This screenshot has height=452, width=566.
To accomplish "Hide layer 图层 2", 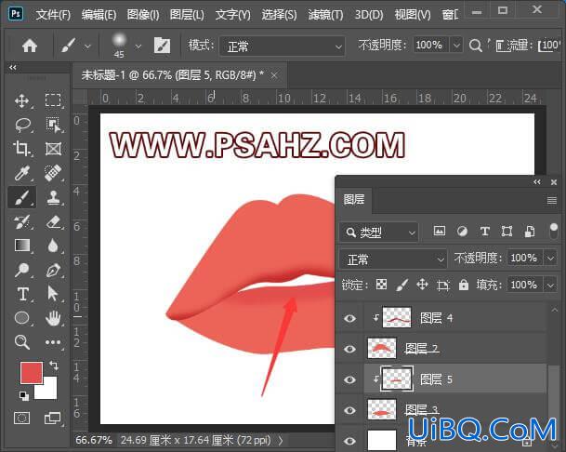I will pyautogui.click(x=349, y=349).
